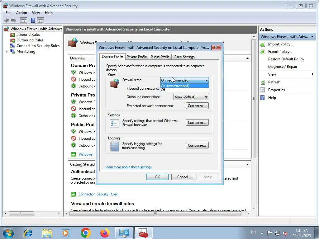The image size is (319, 239).
Task: Open Firefox from the taskbar
Action: [105, 233]
